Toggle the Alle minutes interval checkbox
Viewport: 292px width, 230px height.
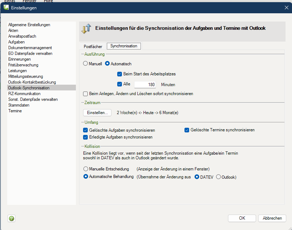click(119, 84)
